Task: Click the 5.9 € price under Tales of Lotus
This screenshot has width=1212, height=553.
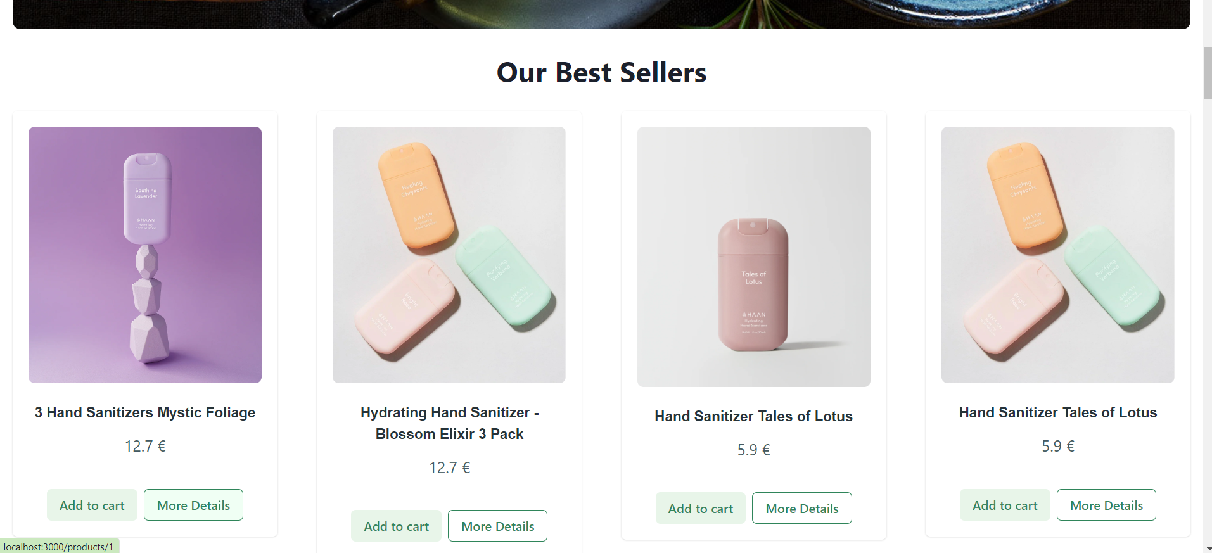Action: (753, 450)
